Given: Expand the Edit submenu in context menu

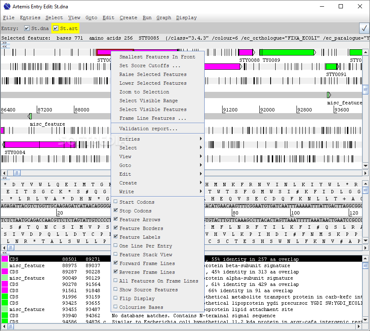Looking at the screenshot, I should point(157,174).
